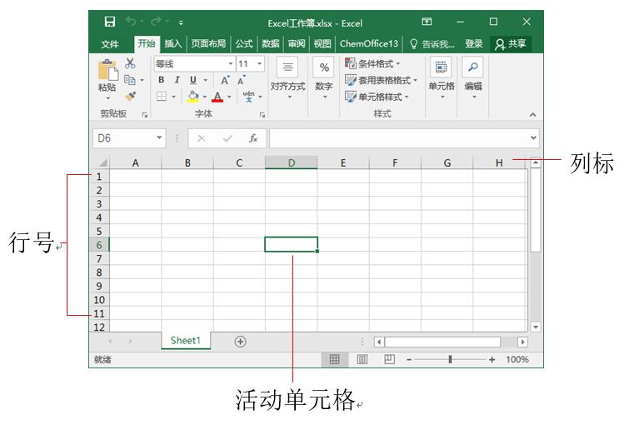The height and width of the screenshot is (425, 629).
Task: Click the 粘贴 clipboard paste icon
Action: click(107, 70)
